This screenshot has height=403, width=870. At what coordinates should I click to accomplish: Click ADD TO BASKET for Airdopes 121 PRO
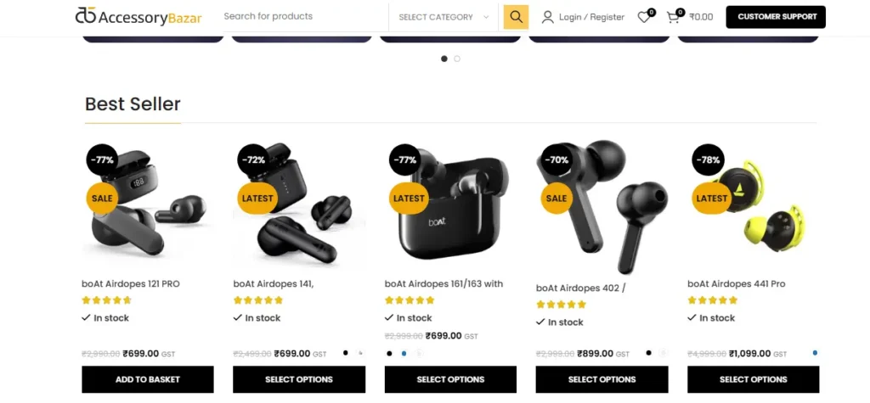(x=148, y=379)
